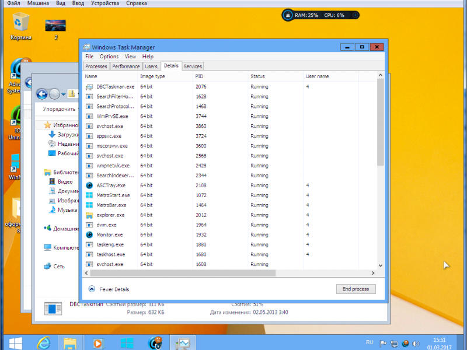Switch to the Performance tab
The width and height of the screenshot is (467, 350).
coord(126,66)
